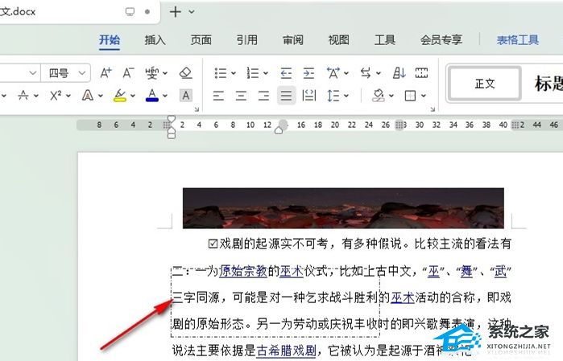Switch to the 开始 tab
This screenshot has width=563, height=361.
coord(110,39)
